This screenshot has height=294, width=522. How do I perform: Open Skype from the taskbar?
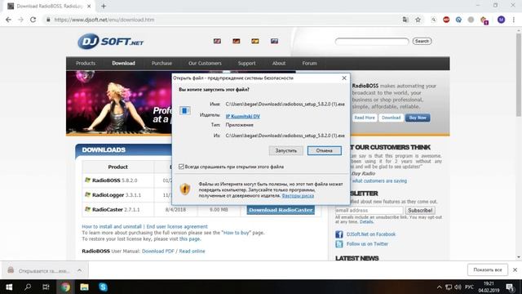103,287
